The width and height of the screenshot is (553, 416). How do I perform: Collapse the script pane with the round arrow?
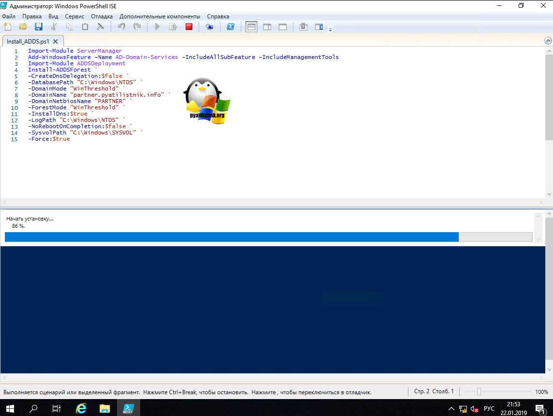point(548,41)
